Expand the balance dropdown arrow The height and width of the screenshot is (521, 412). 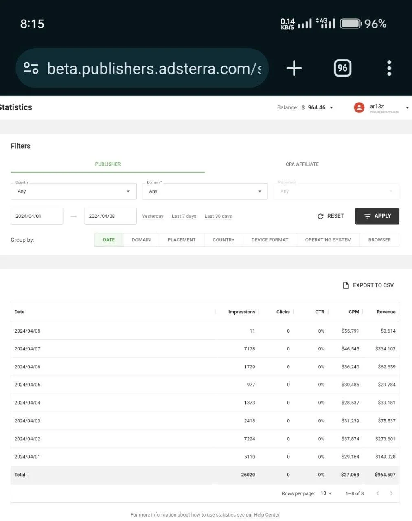[331, 108]
